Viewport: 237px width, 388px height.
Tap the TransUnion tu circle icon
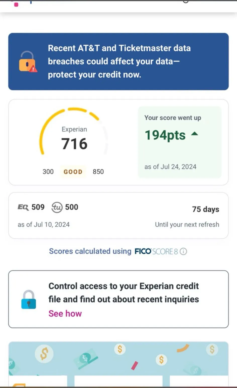click(57, 207)
